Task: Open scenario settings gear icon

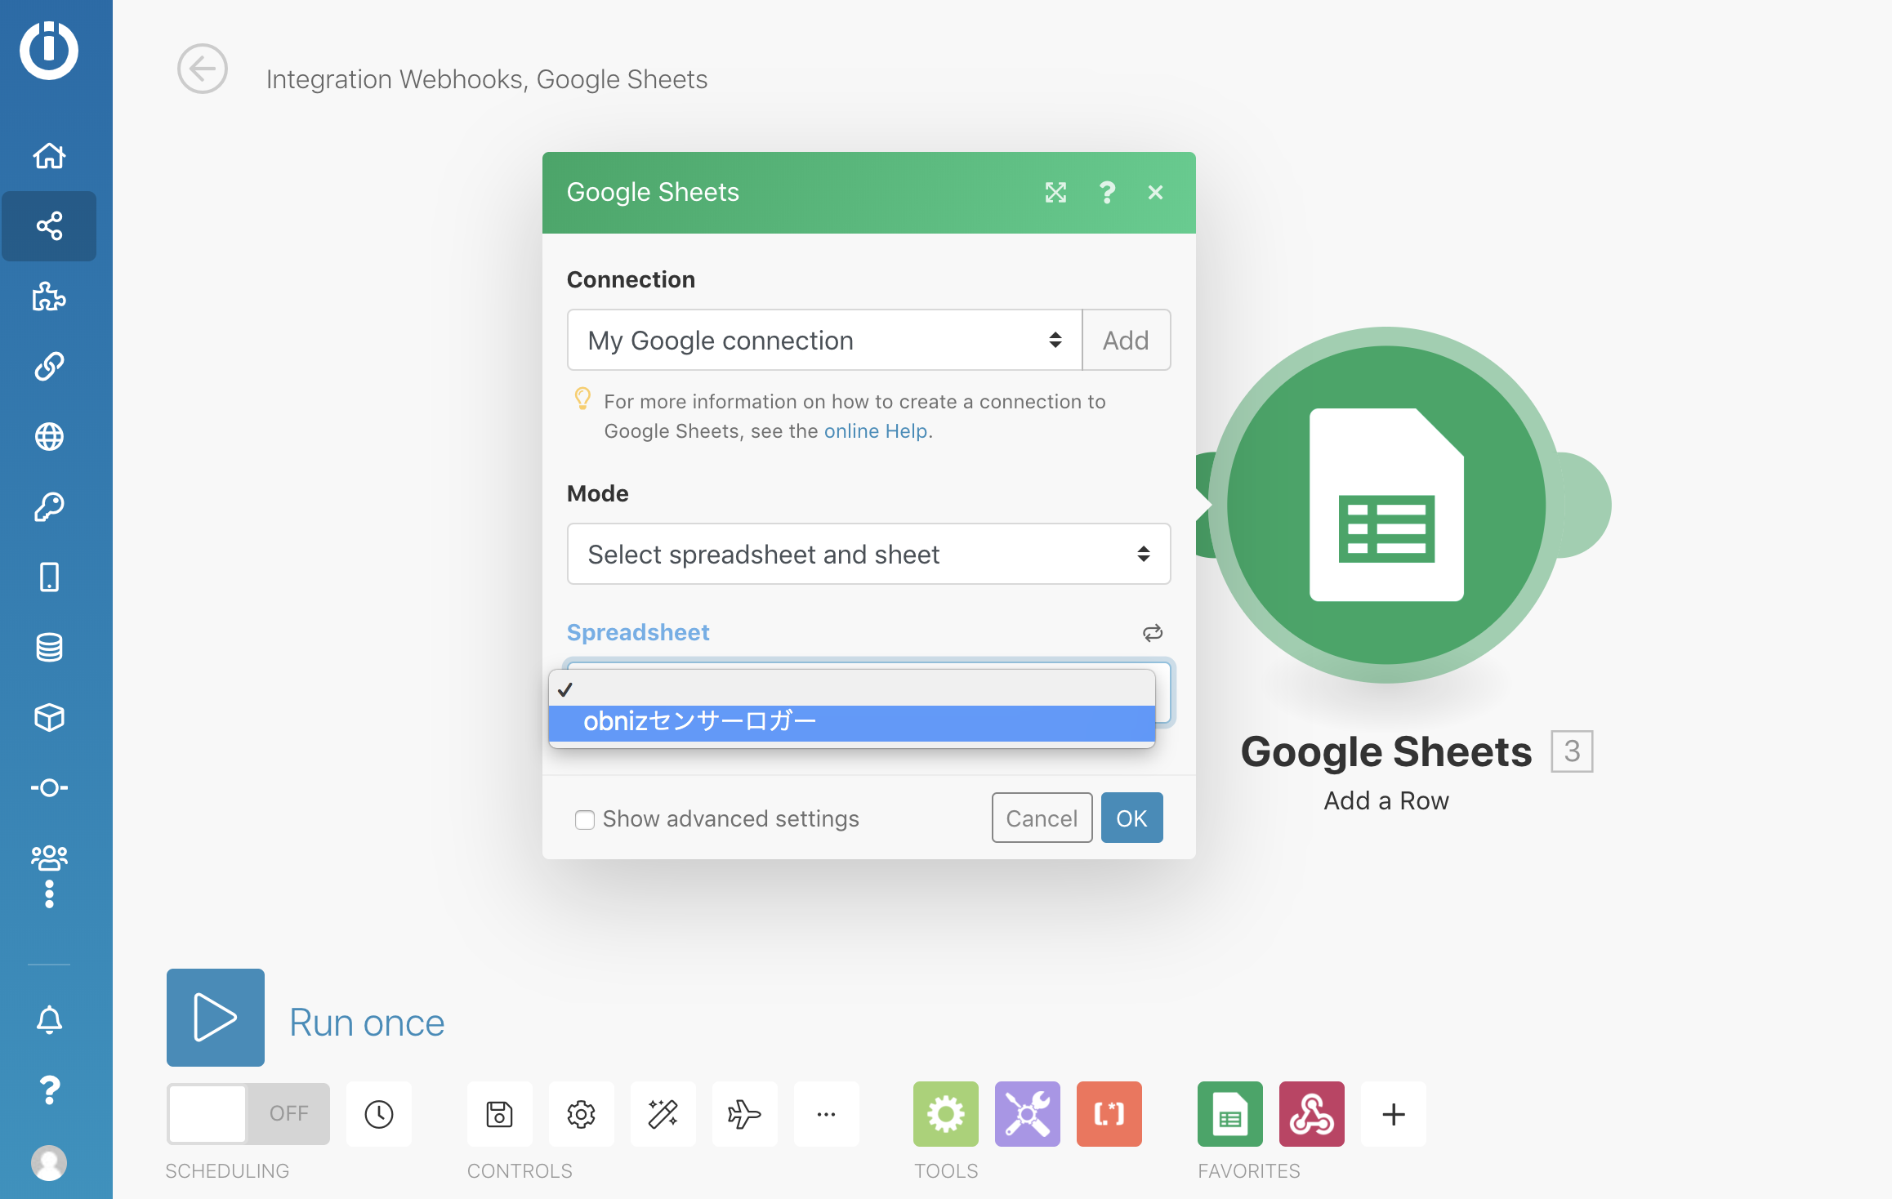Action: [x=582, y=1114]
